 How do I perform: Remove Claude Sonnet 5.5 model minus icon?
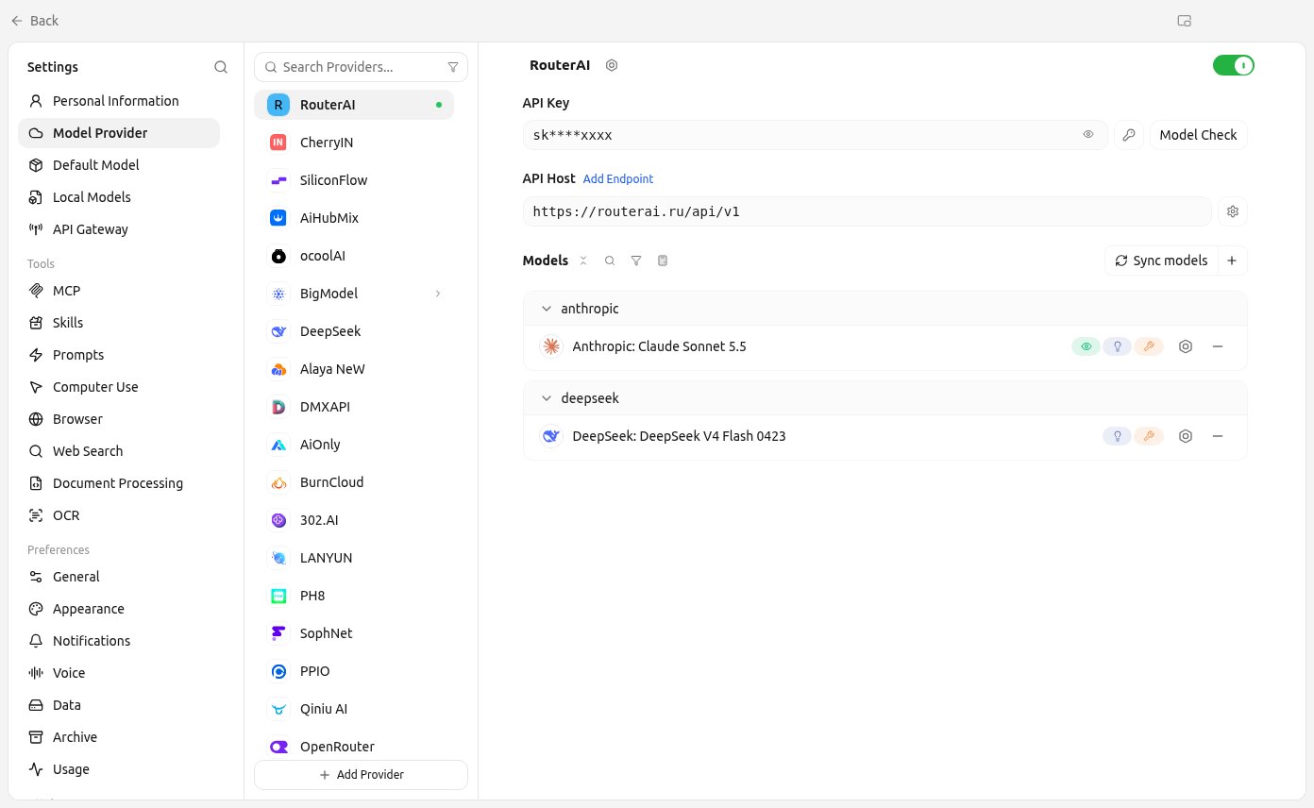point(1218,346)
